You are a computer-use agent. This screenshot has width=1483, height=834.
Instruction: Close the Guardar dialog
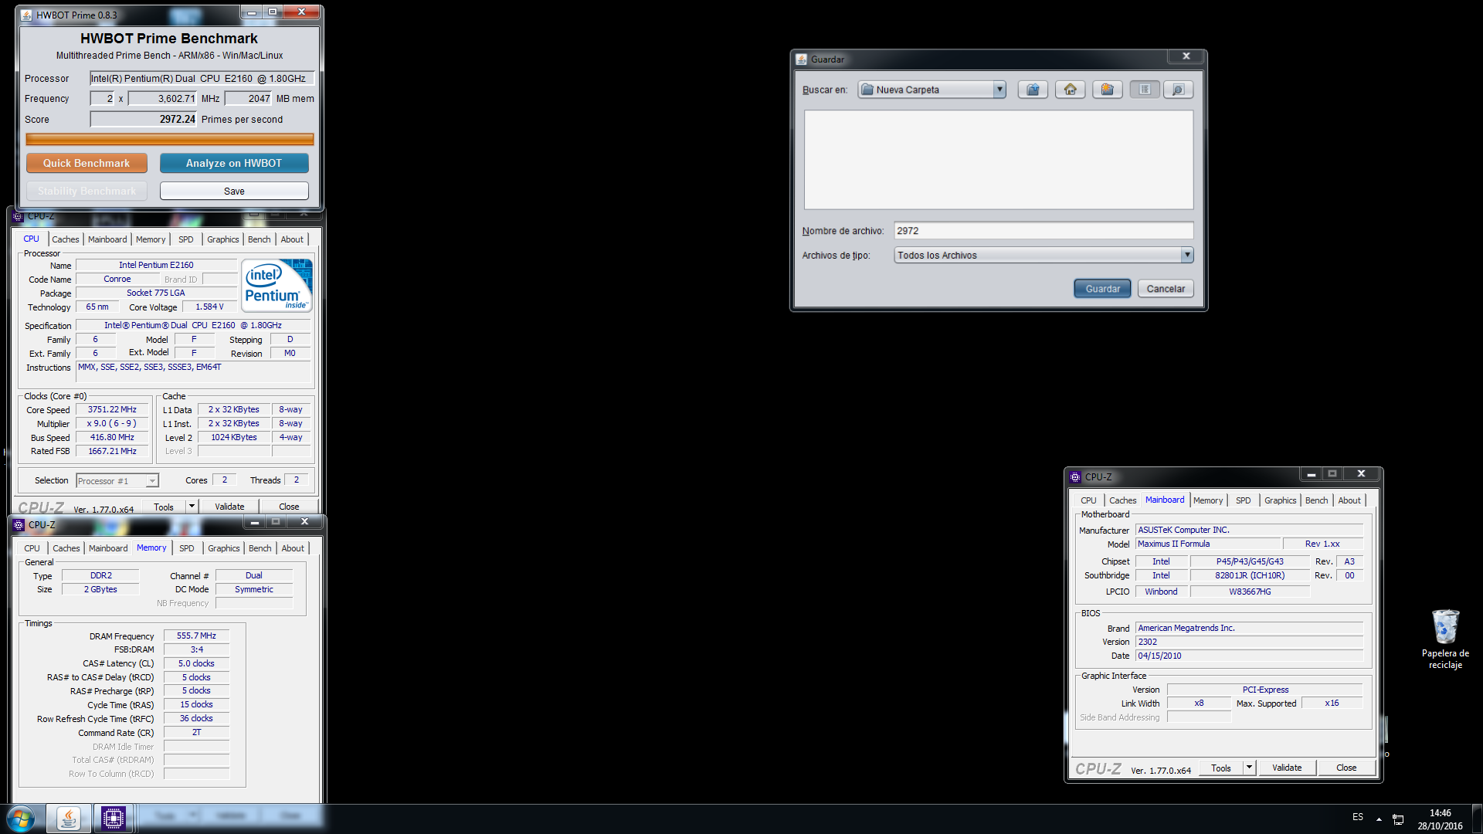click(1186, 56)
